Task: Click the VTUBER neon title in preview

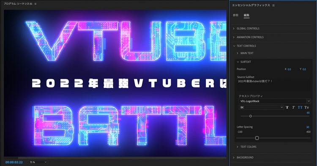Action: [126, 41]
